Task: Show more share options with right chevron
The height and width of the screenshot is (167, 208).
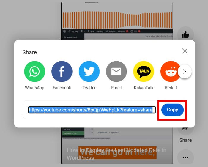Action: [185, 72]
